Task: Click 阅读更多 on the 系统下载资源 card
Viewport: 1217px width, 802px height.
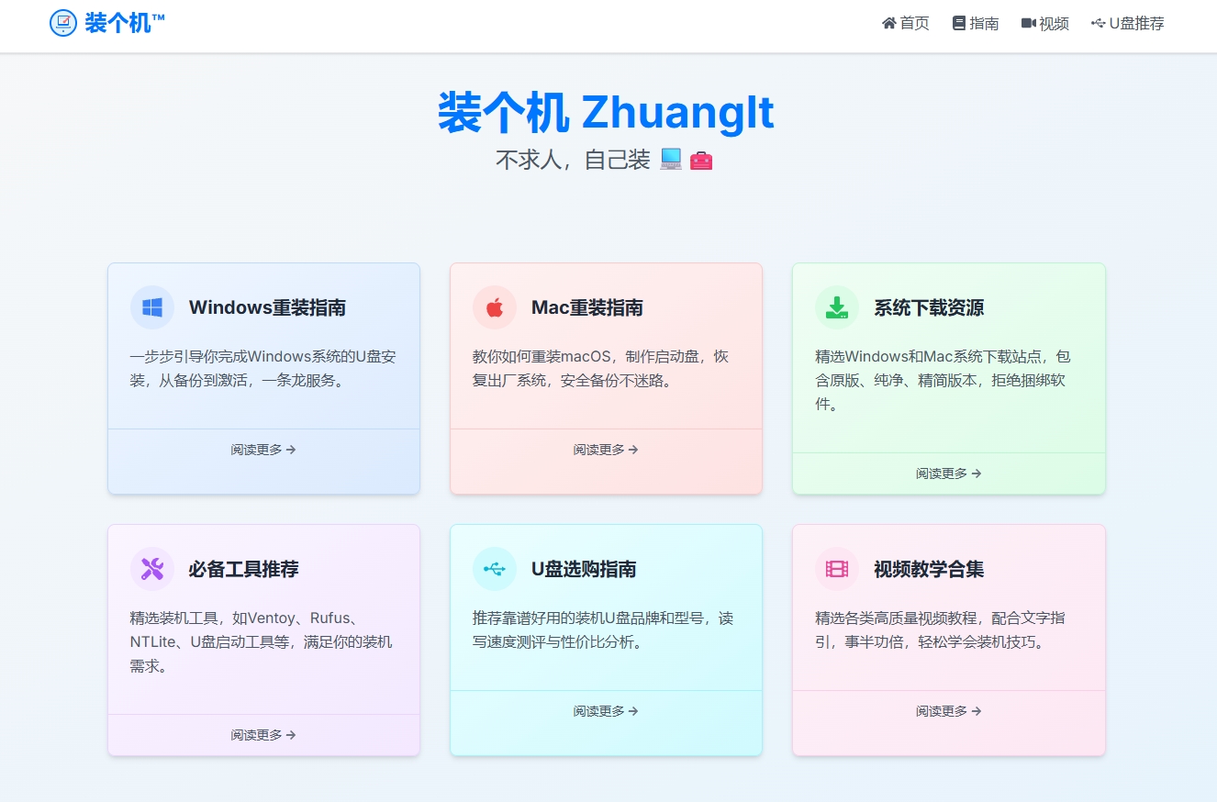Action: (x=948, y=473)
